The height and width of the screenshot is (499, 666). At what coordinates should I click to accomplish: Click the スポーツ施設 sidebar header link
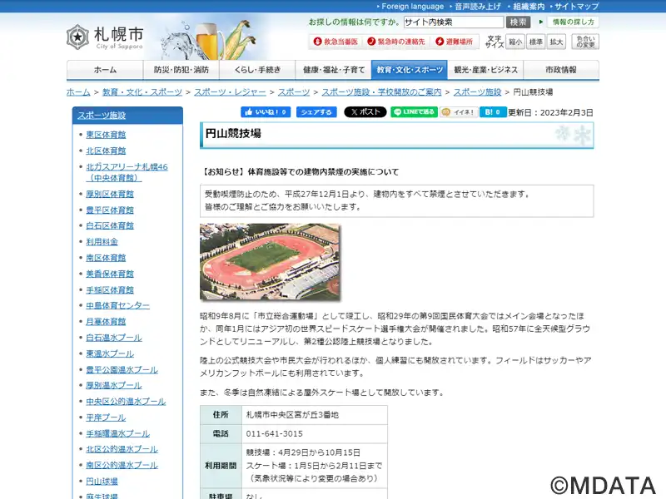click(102, 116)
